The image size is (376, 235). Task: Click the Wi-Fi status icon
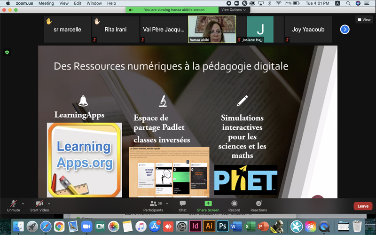(x=278, y=3)
